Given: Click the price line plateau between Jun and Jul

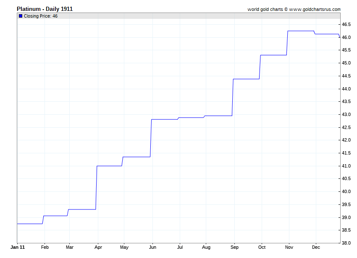Looking at the screenshot, I should (165, 119).
